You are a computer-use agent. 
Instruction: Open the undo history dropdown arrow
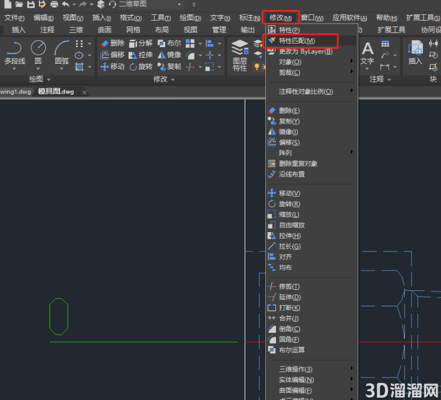74,5
